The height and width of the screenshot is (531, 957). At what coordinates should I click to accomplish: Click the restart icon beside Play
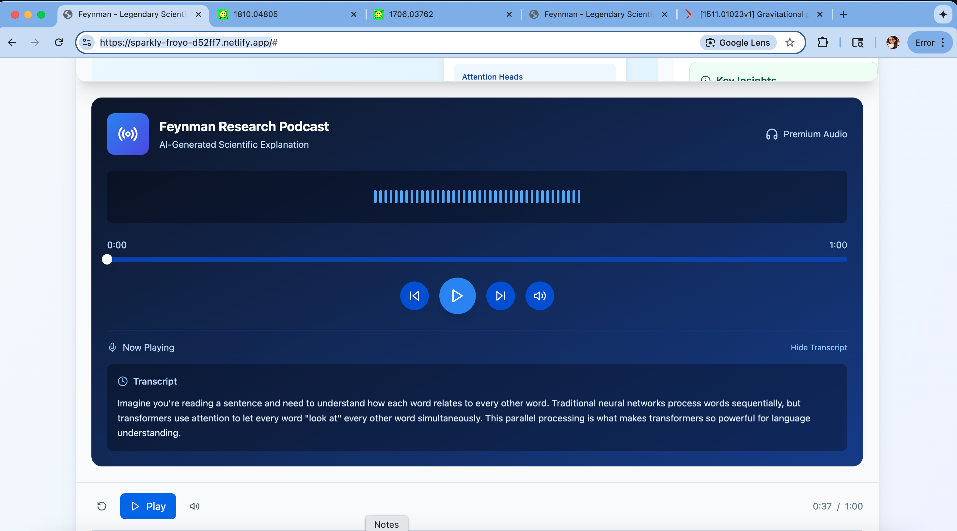tap(102, 506)
